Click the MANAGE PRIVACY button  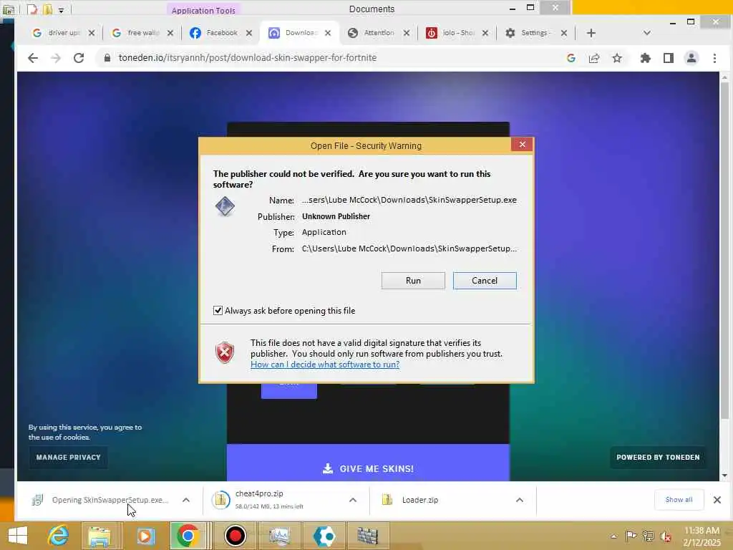click(x=68, y=458)
